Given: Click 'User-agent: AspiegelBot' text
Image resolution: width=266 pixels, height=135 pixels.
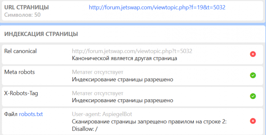Looking at the screenshot, I should 102,114.
